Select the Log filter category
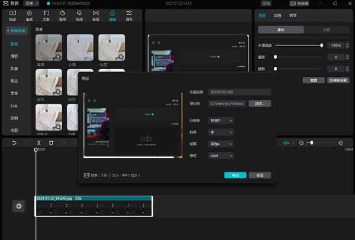 14,106
